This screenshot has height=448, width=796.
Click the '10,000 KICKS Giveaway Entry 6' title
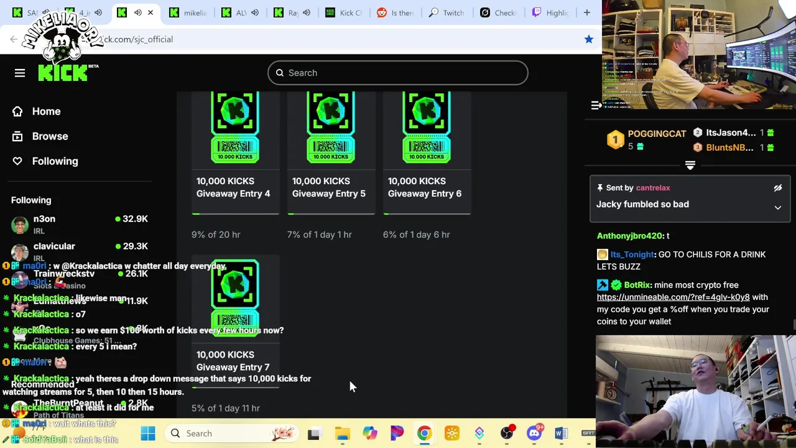click(425, 187)
